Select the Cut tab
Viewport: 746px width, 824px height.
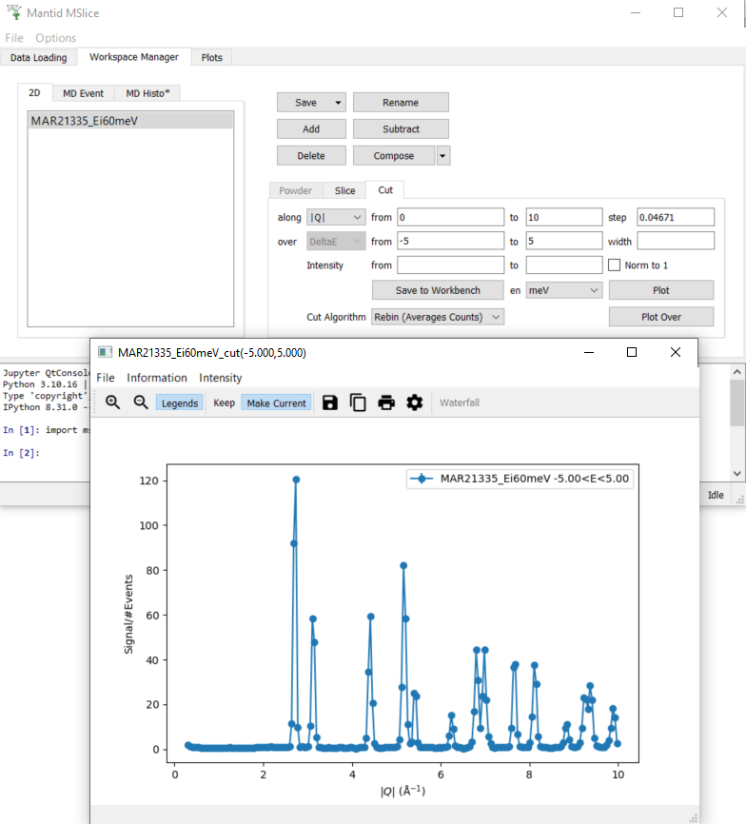(x=385, y=190)
